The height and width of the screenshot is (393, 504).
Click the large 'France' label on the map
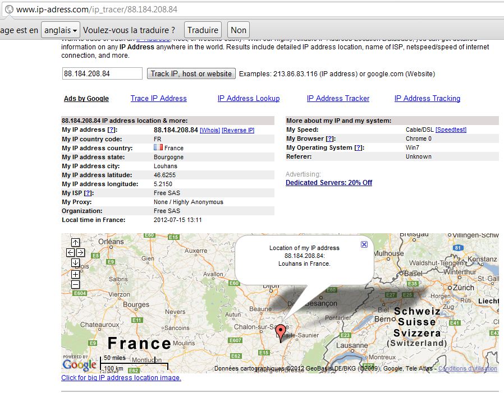pos(139,343)
